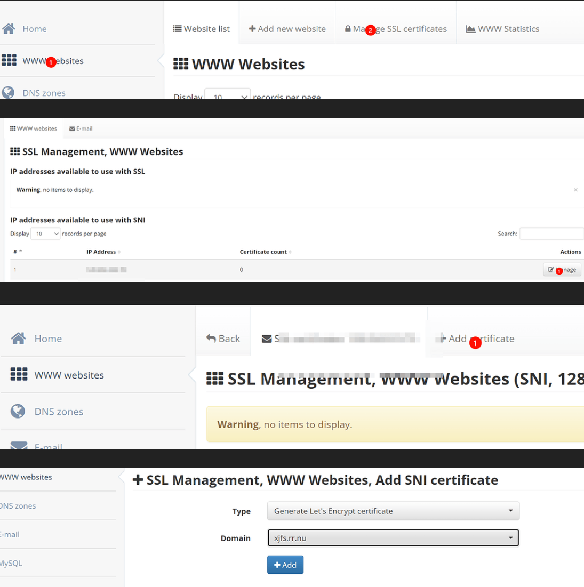
Task: Select the blurred tab next to Back
Action: pos(339,339)
